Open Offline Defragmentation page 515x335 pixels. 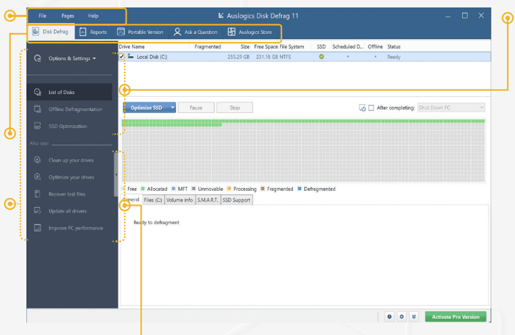[x=75, y=110]
